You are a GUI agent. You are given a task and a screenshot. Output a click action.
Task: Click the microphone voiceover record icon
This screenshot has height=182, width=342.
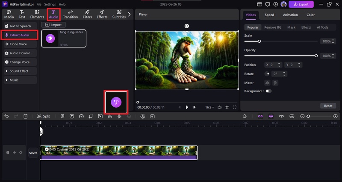pyautogui.click(x=245, y=116)
